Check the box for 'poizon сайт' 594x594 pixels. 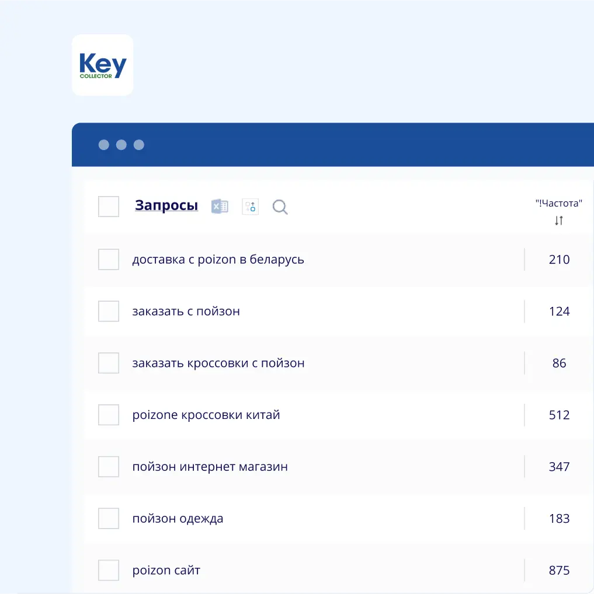pyautogui.click(x=109, y=570)
